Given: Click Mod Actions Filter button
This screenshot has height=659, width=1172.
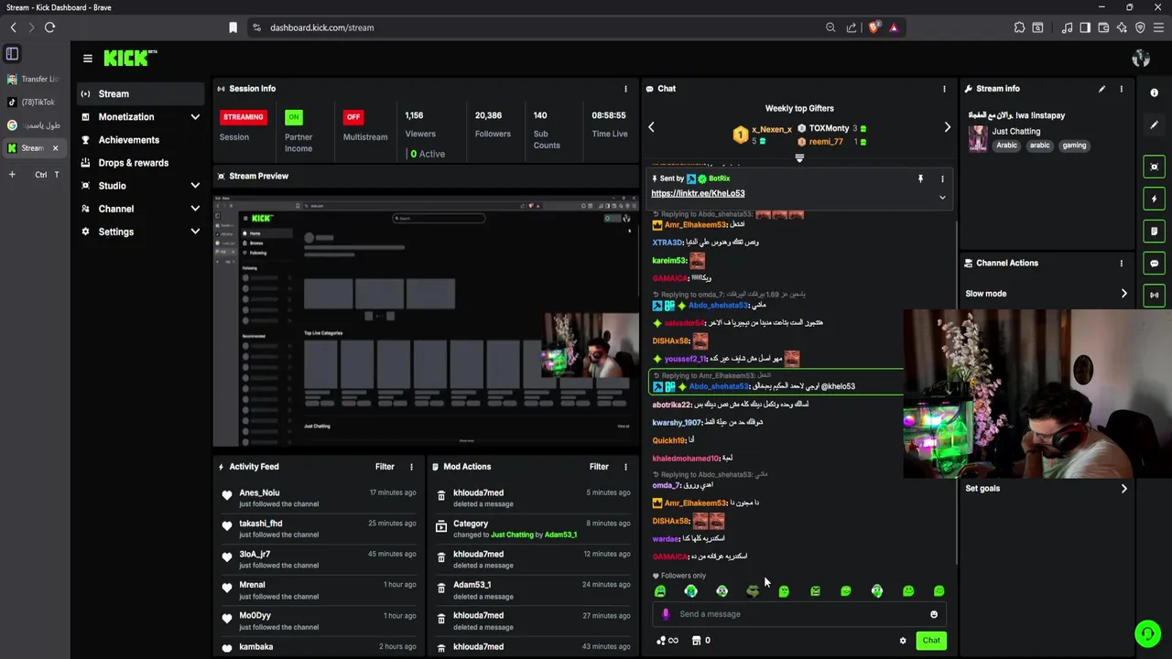Looking at the screenshot, I should (x=599, y=467).
